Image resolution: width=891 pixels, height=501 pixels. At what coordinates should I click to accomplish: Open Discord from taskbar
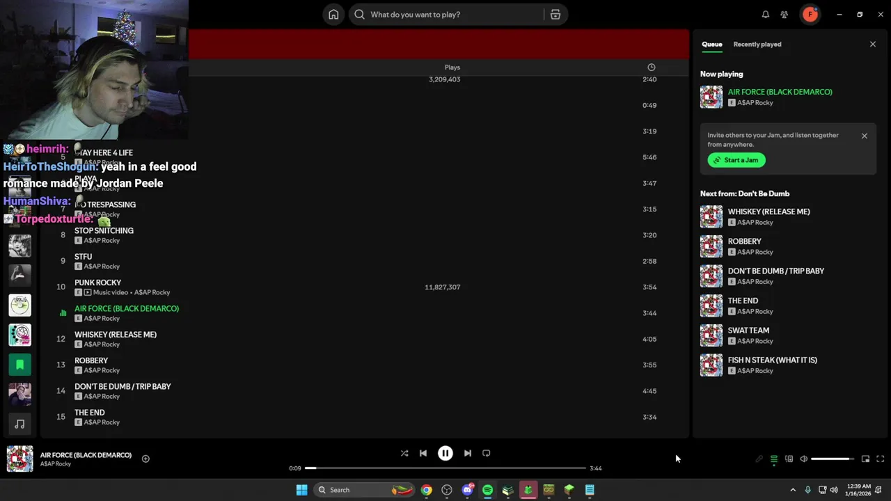(x=467, y=490)
